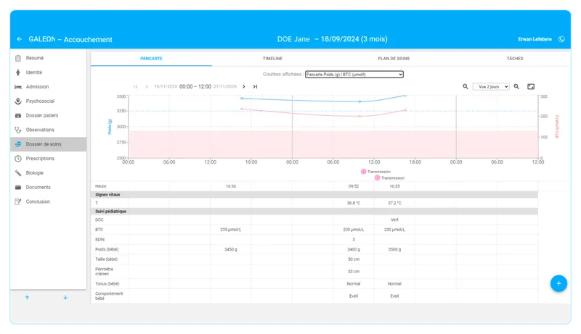The height and width of the screenshot is (334, 581).
Task: Zoom in on the chart
Action: tap(516, 86)
